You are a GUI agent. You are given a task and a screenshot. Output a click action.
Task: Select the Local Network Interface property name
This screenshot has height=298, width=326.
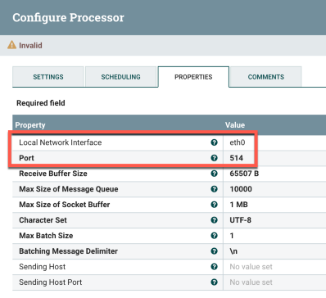click(x=61, y=142)
